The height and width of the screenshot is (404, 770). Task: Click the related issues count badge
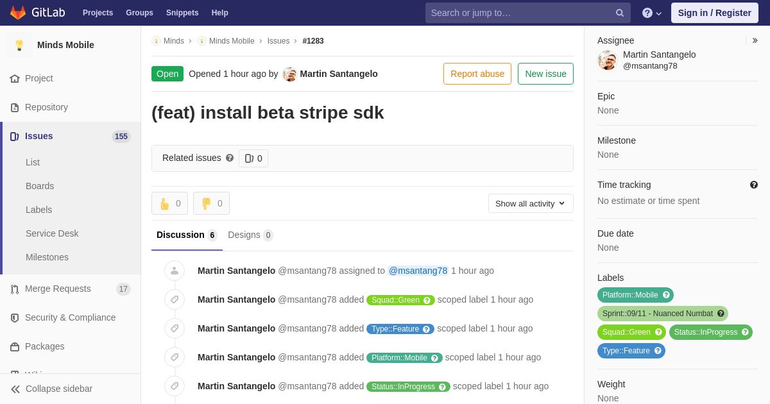coord(253,158)
